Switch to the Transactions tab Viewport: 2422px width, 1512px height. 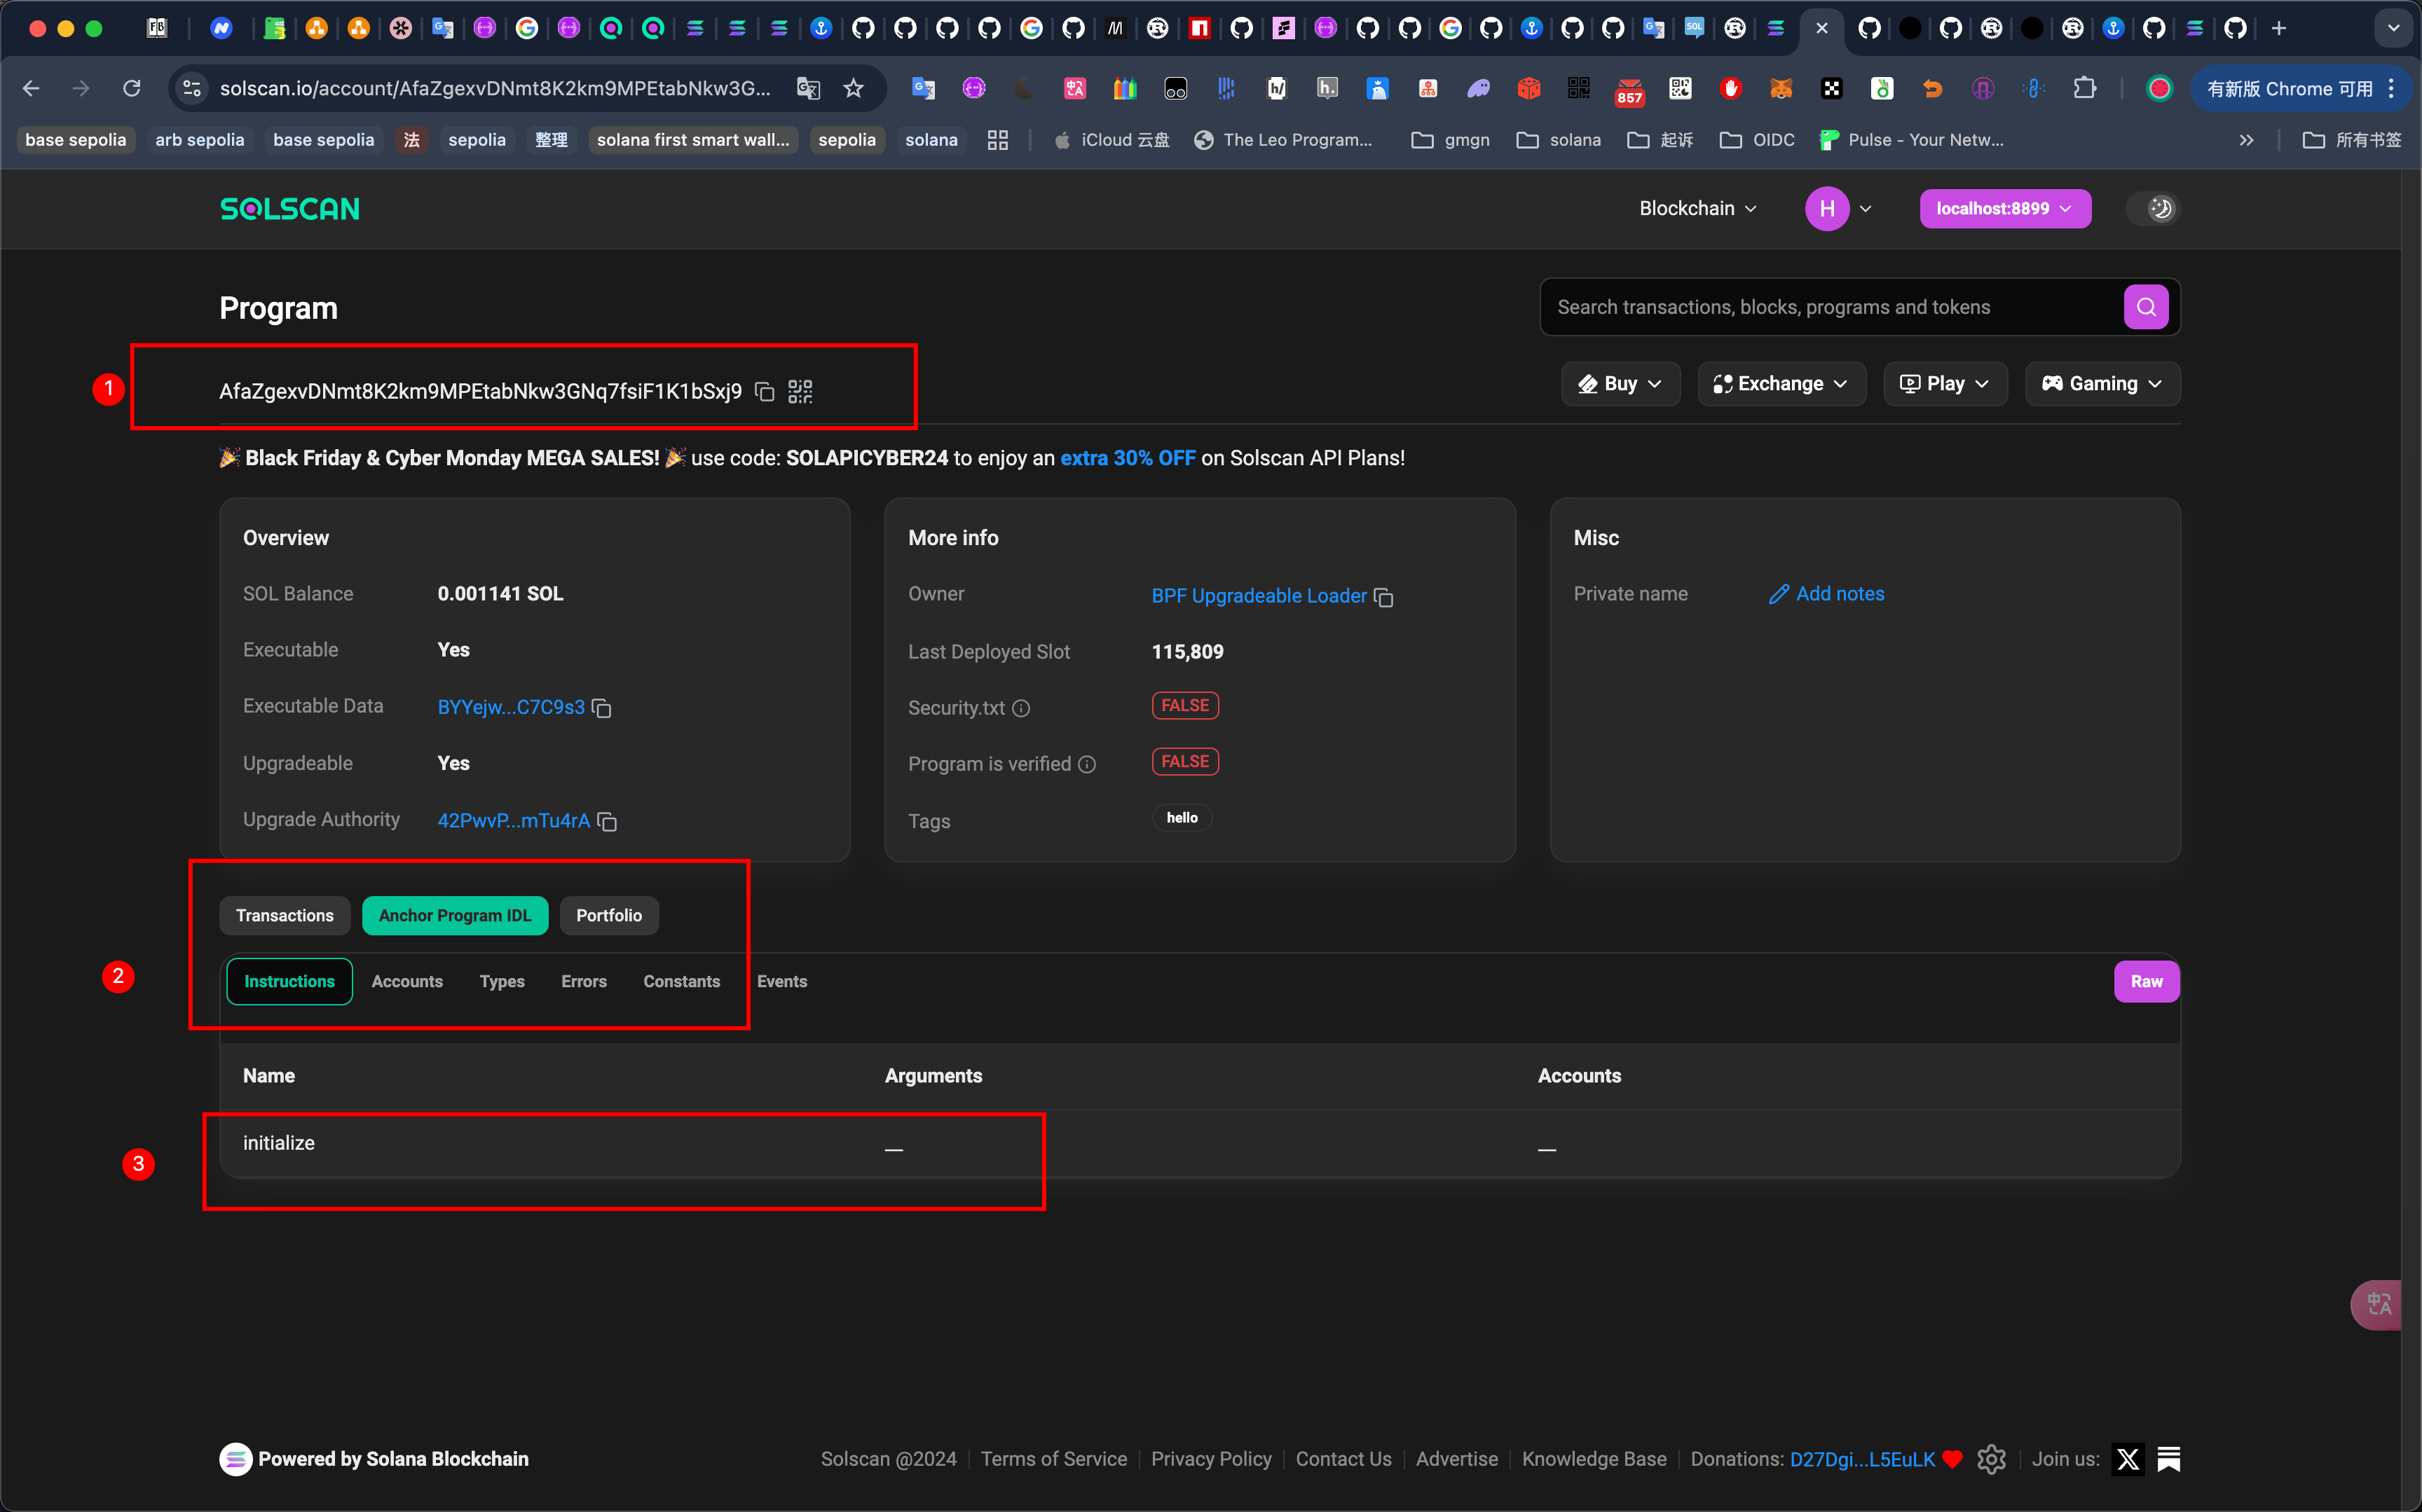click(x=285, y=916)
